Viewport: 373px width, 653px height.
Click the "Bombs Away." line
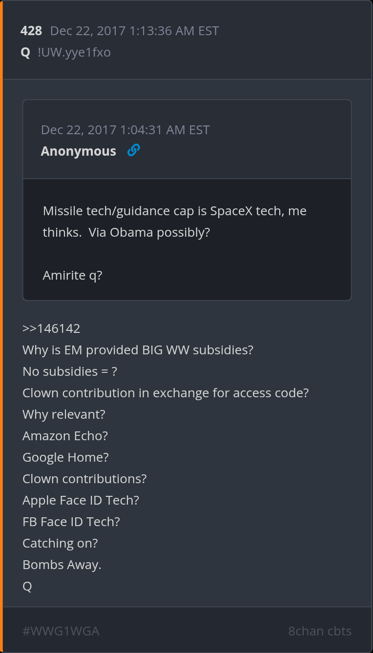click(62, 565)
